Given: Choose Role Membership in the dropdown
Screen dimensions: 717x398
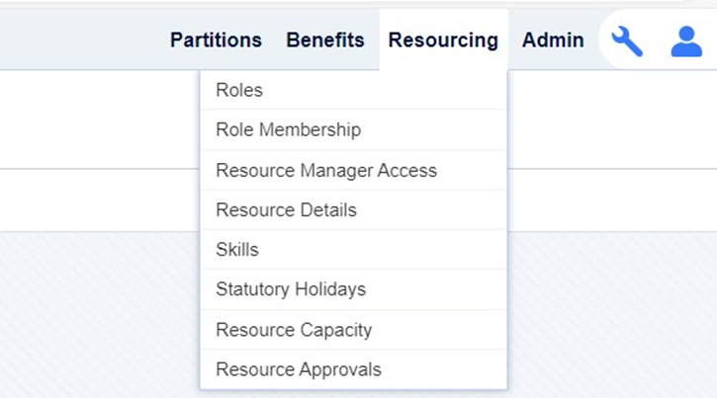Looking at the screenshot, I should coord(353,129).
